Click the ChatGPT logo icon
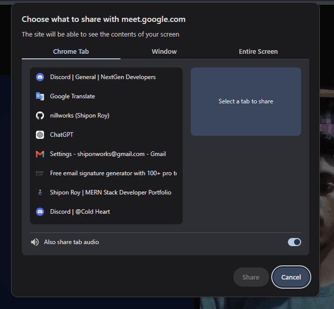Image resolution: width=334 pixels, height=309 pixels. [x=40, y=135]
